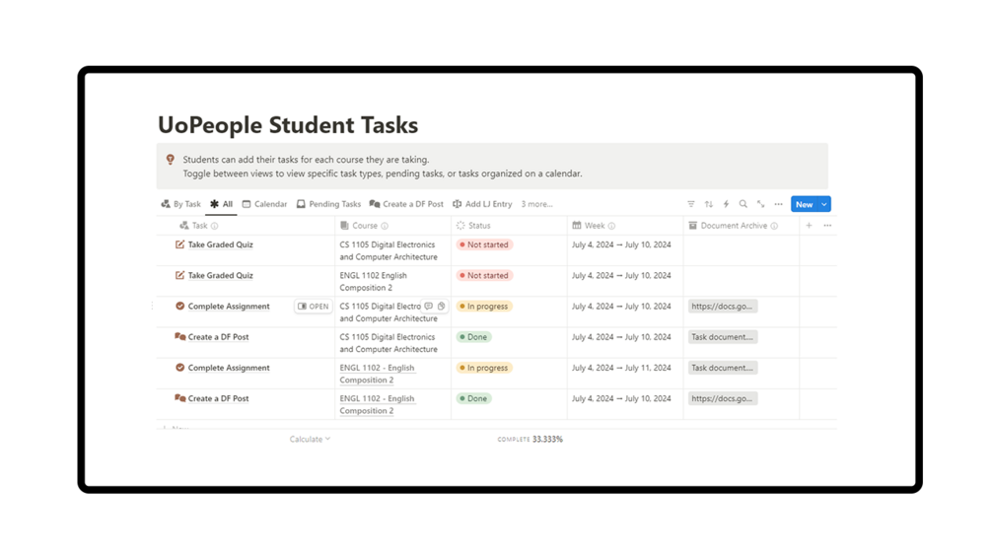
Task: Open In progress status of CS 1105 assignment
Action: [x=484, y=307]
